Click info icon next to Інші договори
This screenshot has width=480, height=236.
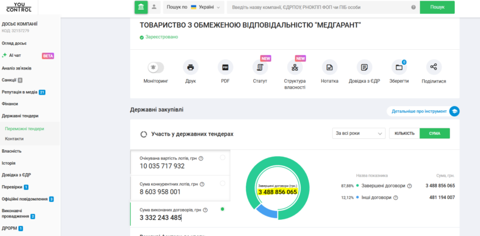[395, 198]
